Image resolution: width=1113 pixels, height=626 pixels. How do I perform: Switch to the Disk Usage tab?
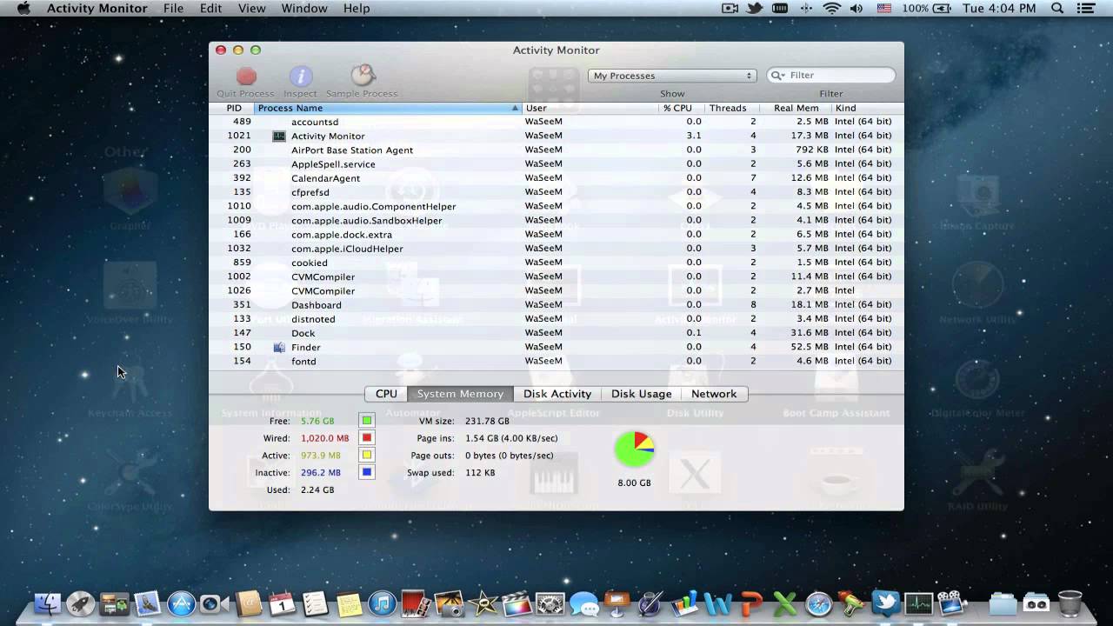pyautogui.click(x=642, y=394)
